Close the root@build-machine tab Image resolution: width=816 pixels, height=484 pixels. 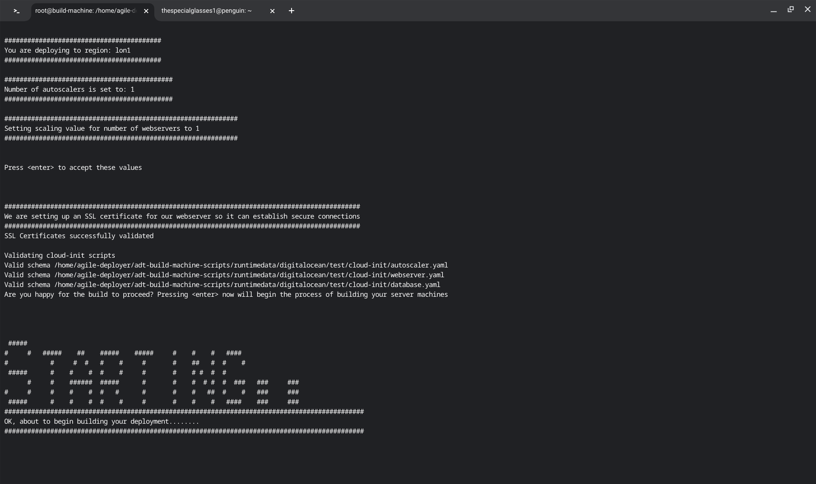146,11
